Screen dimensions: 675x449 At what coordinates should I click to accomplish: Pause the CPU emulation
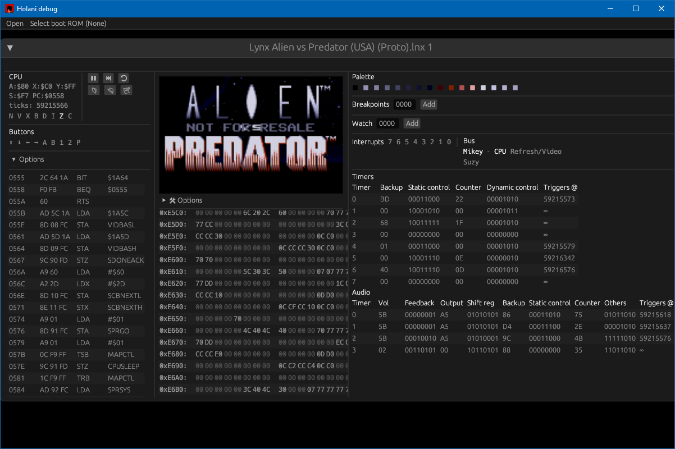click(94, 78)
